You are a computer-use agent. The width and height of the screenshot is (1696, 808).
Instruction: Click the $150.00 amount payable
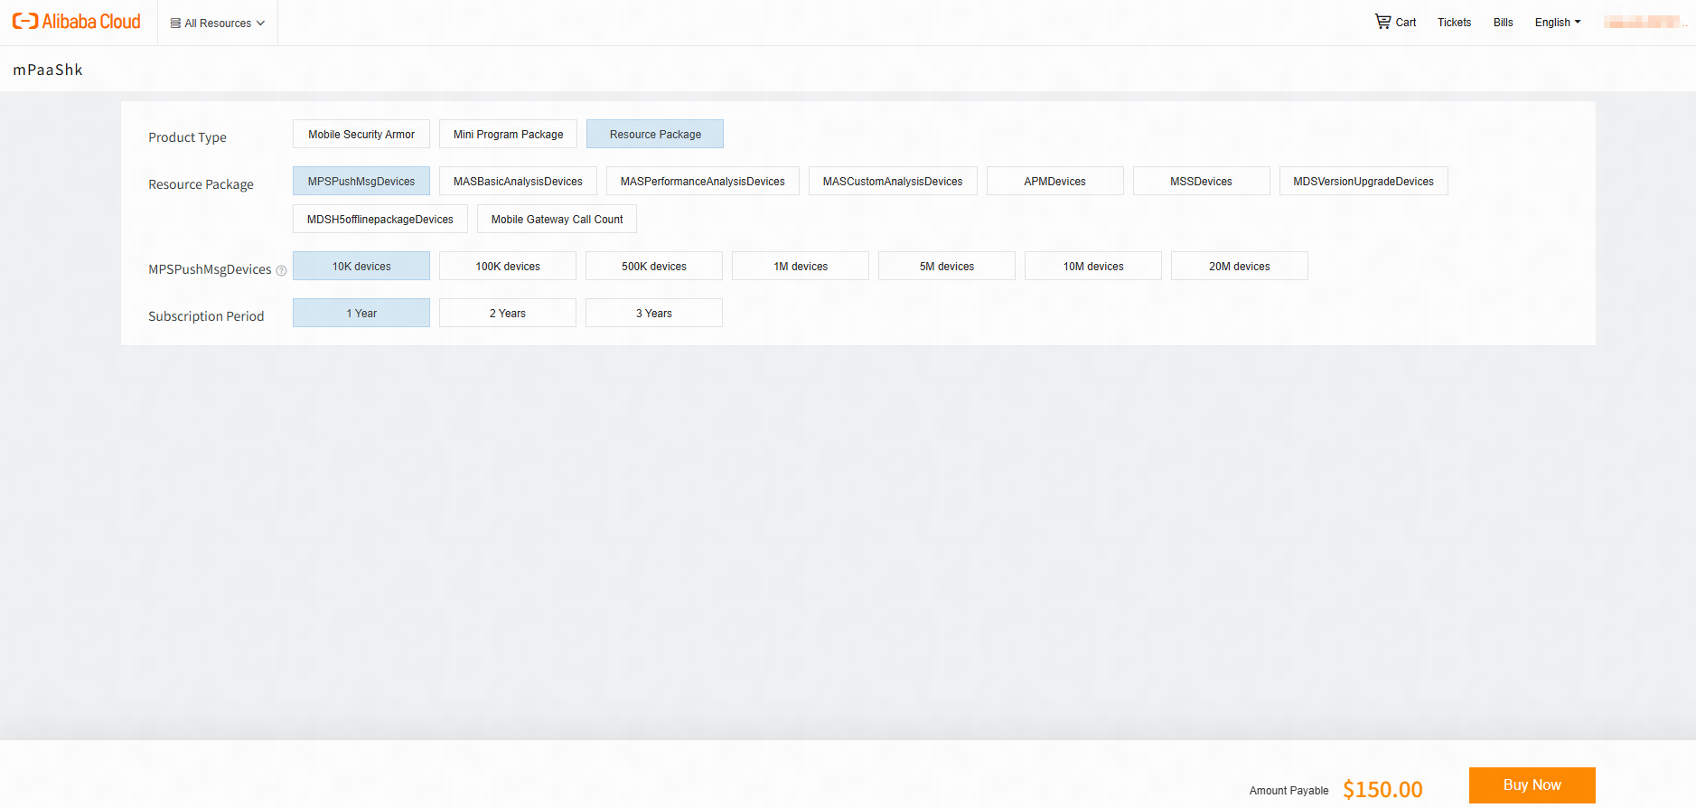click(1382, 789)
